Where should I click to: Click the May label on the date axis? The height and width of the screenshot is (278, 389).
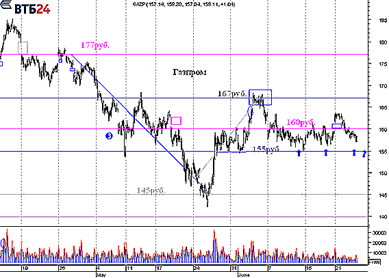point(101,275)
